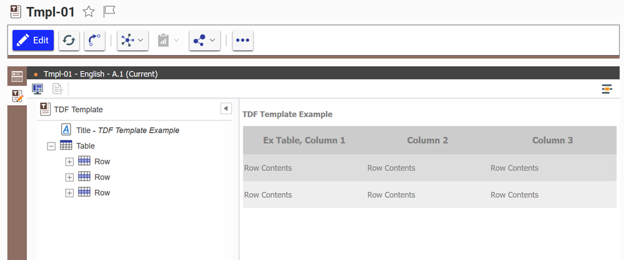Open the network hub dropdown

tap(132, 40)
